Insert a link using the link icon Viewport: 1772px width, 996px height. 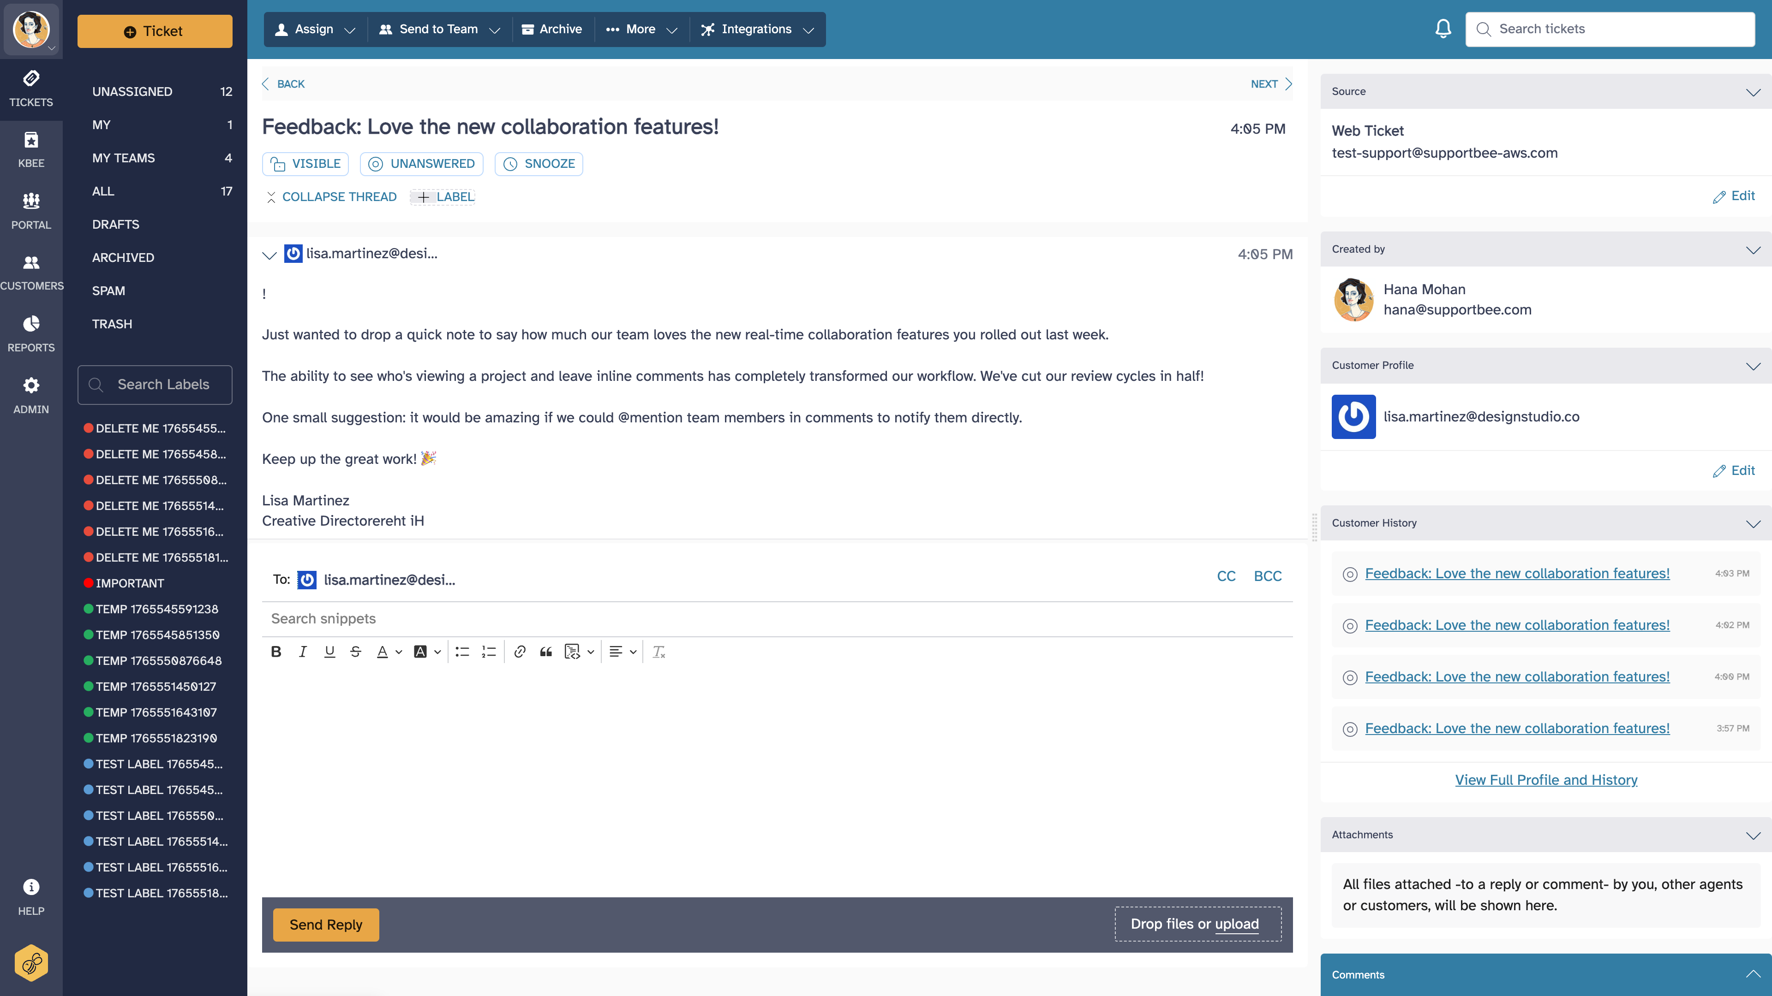(519, 652)
